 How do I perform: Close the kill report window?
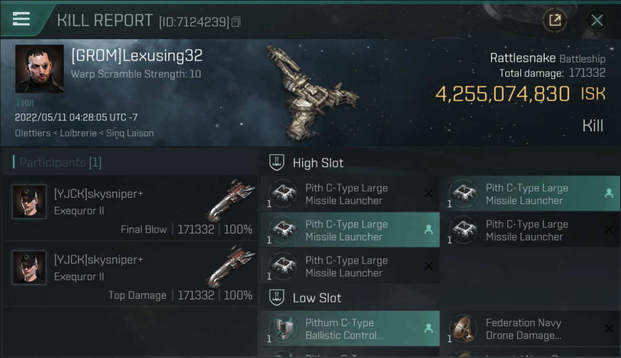[x=597, y=20]
